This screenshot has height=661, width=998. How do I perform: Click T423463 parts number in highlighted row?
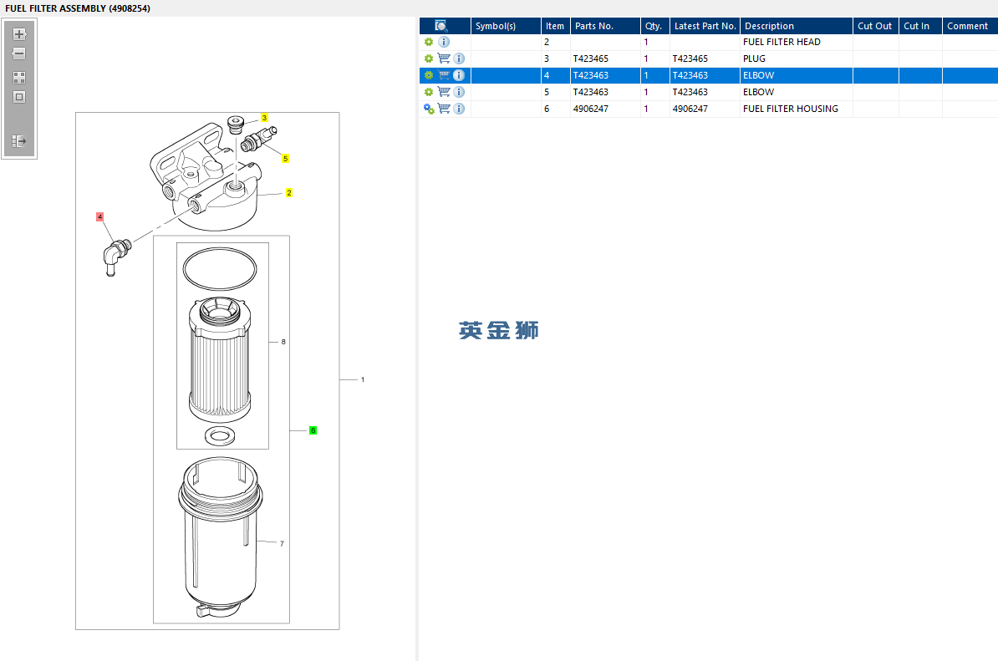[x=605, y=75]
